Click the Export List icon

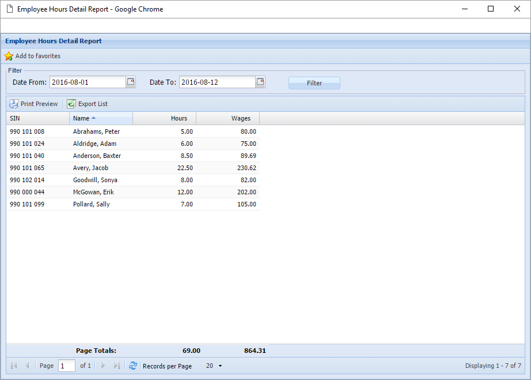tap(71, 104)
